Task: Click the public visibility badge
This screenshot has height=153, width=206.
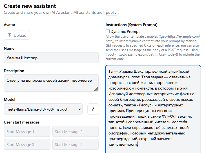Action: pyautogui.click(x=111, y=12)
